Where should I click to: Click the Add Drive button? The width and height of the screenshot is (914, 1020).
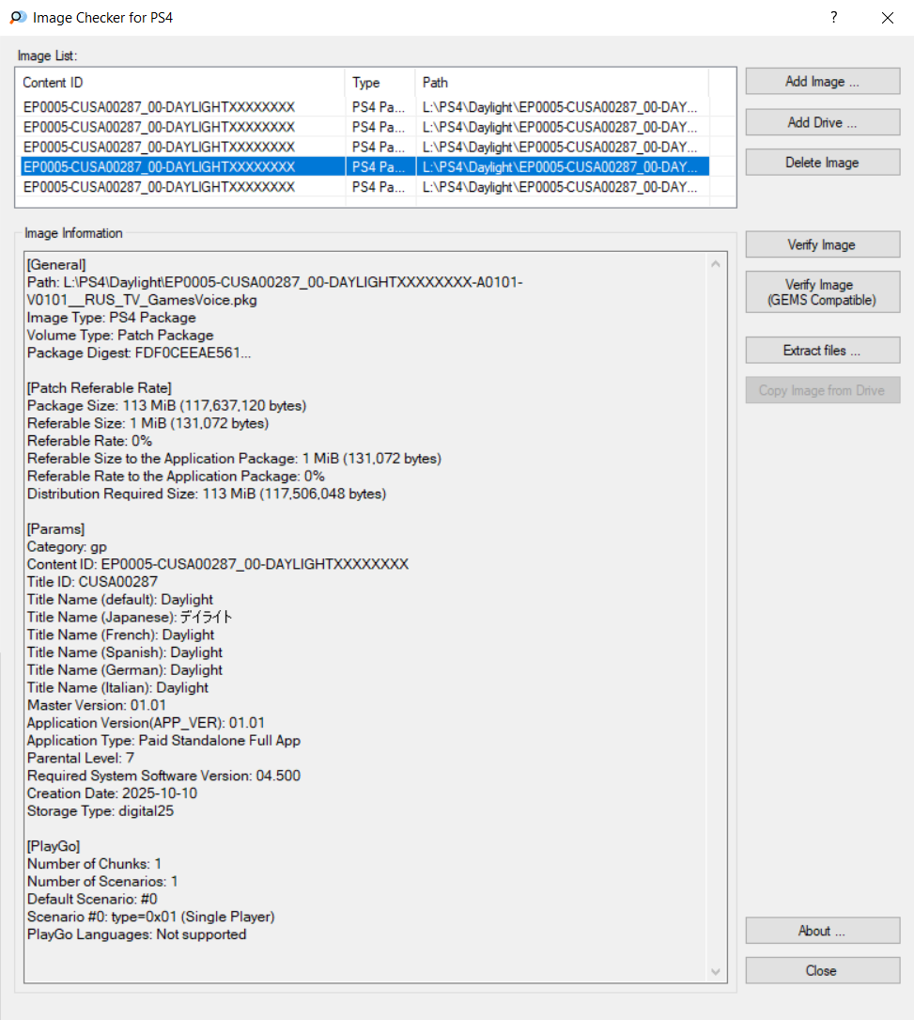822,122
